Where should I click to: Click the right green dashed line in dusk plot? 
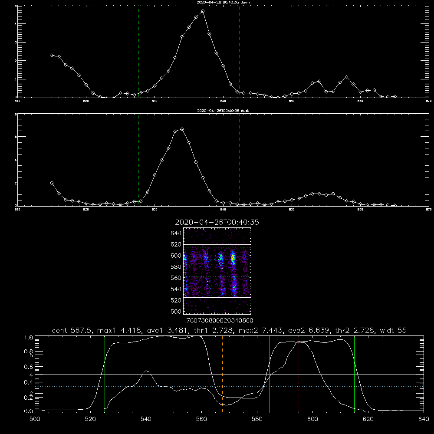click(x=240, y=160)
